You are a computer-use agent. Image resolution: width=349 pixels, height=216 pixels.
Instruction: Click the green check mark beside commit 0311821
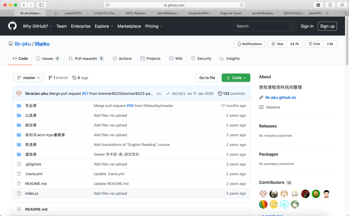tap(168, 93)
